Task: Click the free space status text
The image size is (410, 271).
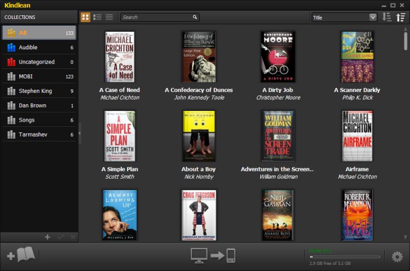Action: pyautogui.click(x=330, y=263)
